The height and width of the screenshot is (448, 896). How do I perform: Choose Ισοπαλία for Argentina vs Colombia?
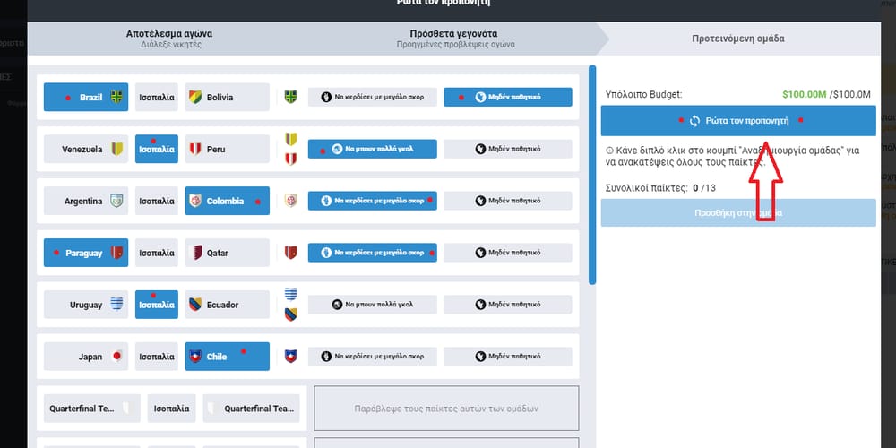[157, 201]
